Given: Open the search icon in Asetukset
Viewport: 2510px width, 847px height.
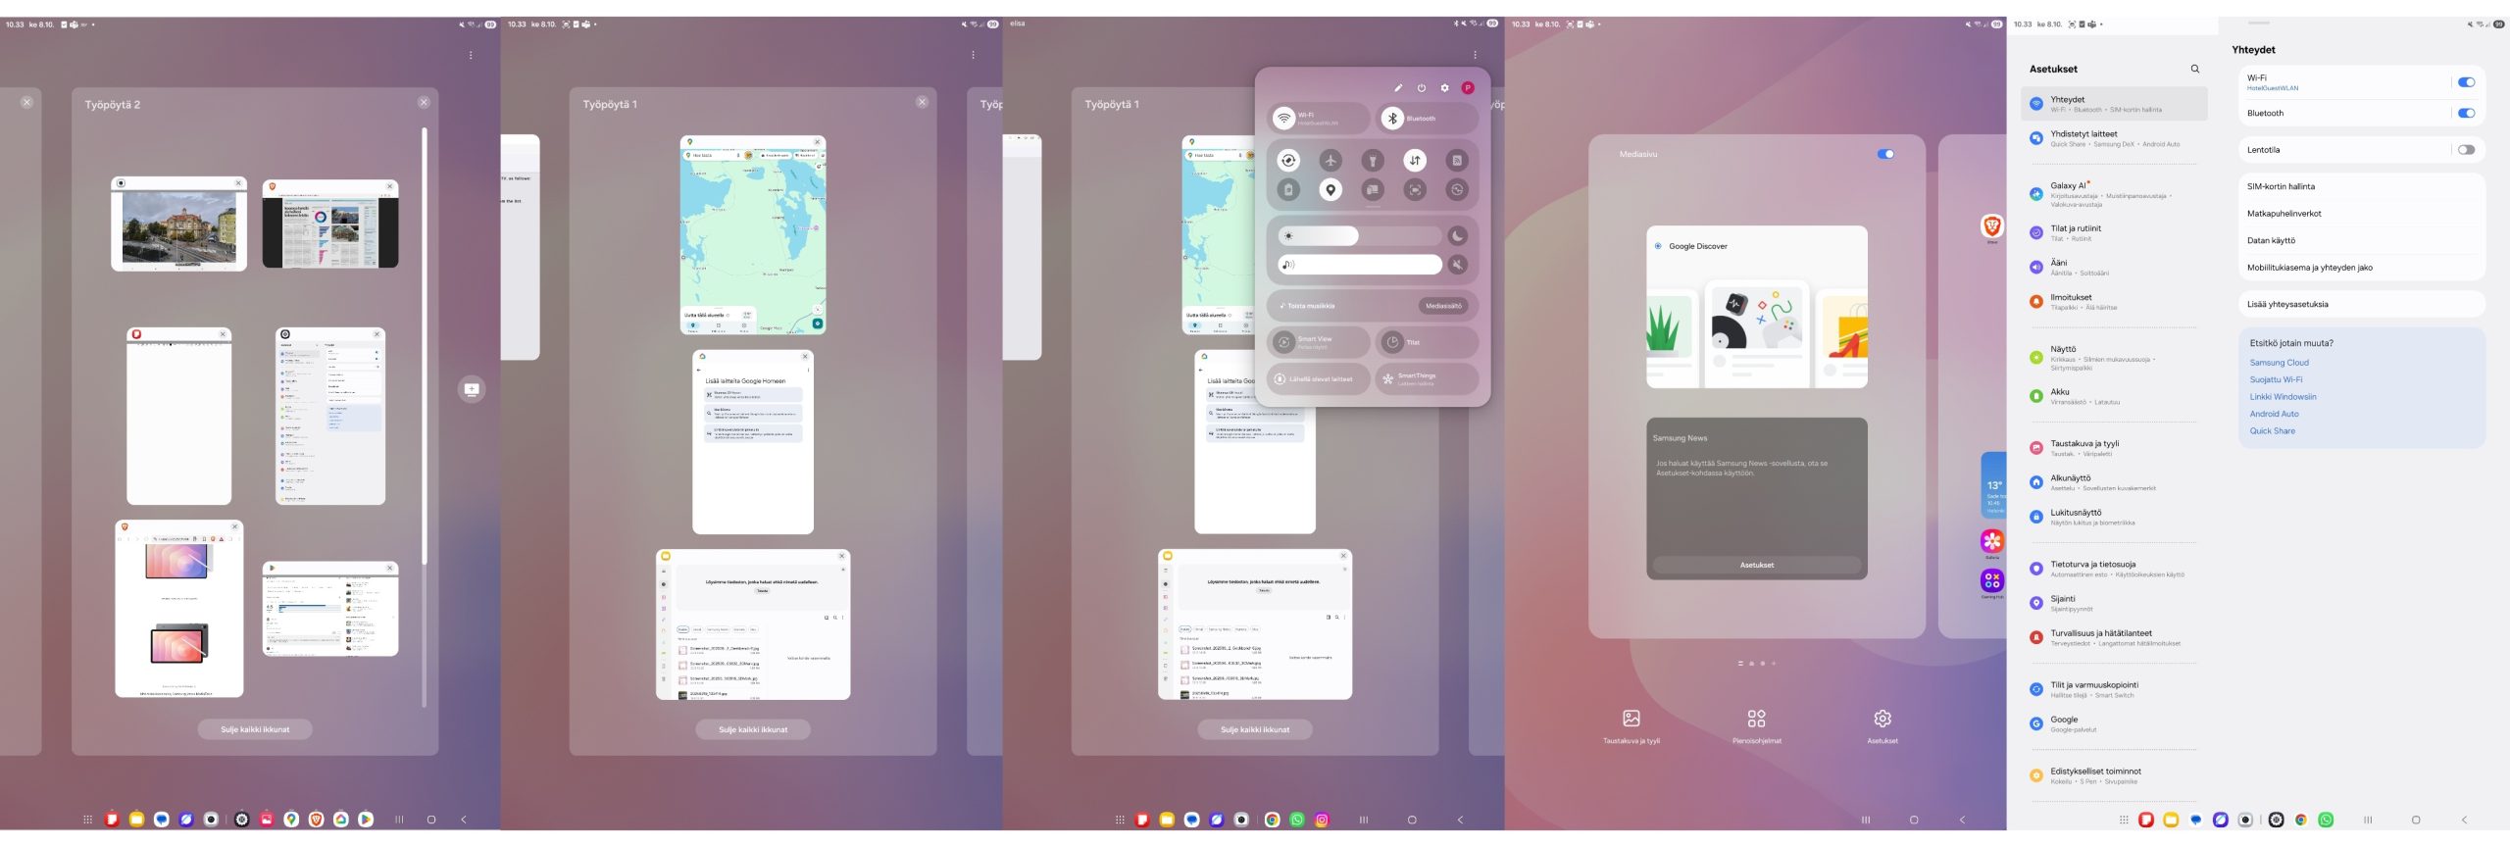Looking at the screenshot, I should pos(2194,70).
